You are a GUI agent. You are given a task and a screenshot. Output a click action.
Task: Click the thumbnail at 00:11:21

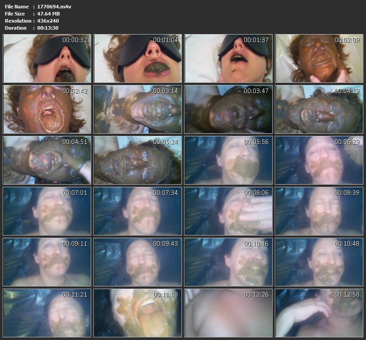(47, 313)
